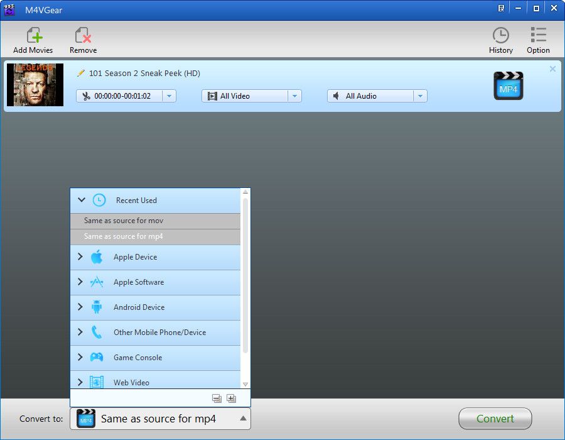Expand the Other Mobile Phone/Device chevron
The width and height of the screenshot is (565, 440).
pyautogui.click(x=80, y=332)
